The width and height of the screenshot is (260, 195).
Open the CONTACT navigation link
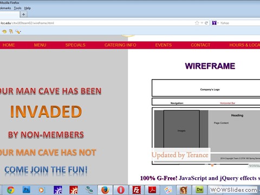tap(200, 45)
